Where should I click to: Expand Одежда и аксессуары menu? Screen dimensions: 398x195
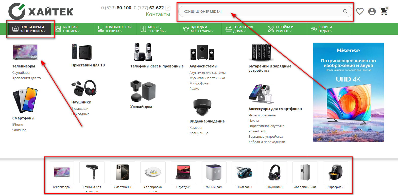pyautogui.click(x=200, y=29)
